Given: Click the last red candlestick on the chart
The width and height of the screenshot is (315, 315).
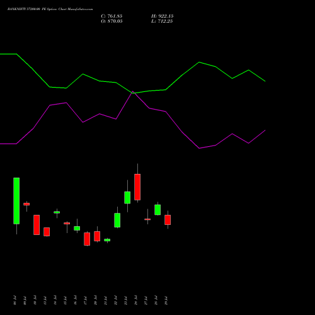Looking at the screenshot, I should [168, 220].
